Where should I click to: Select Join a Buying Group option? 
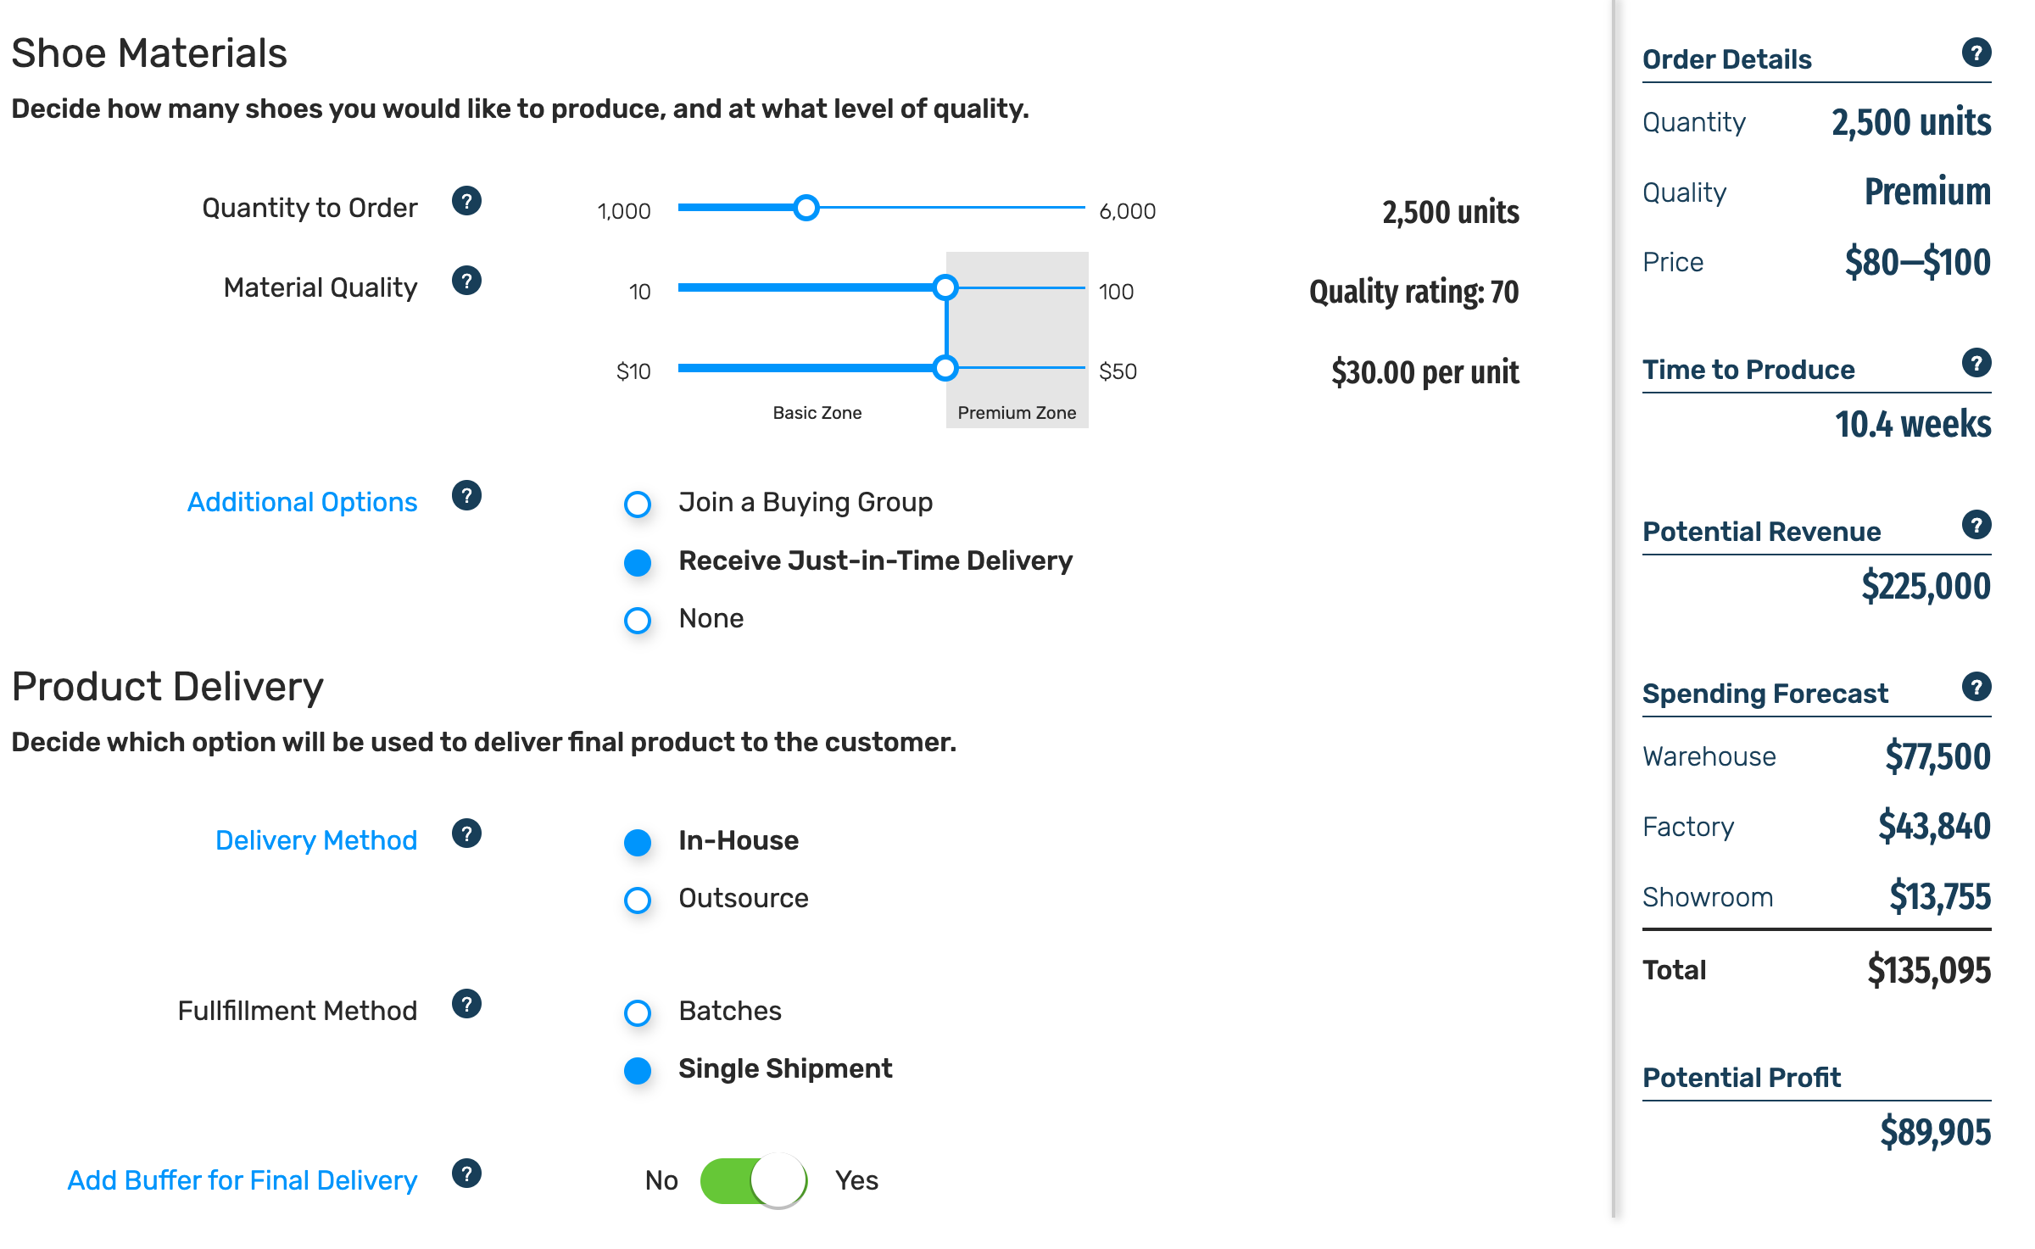click(x=638, y=505)
